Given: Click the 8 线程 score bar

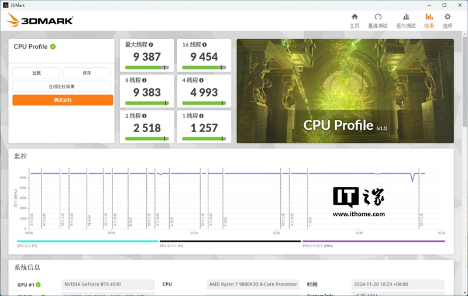Looking at the screenshot, I should pos(147,103).
